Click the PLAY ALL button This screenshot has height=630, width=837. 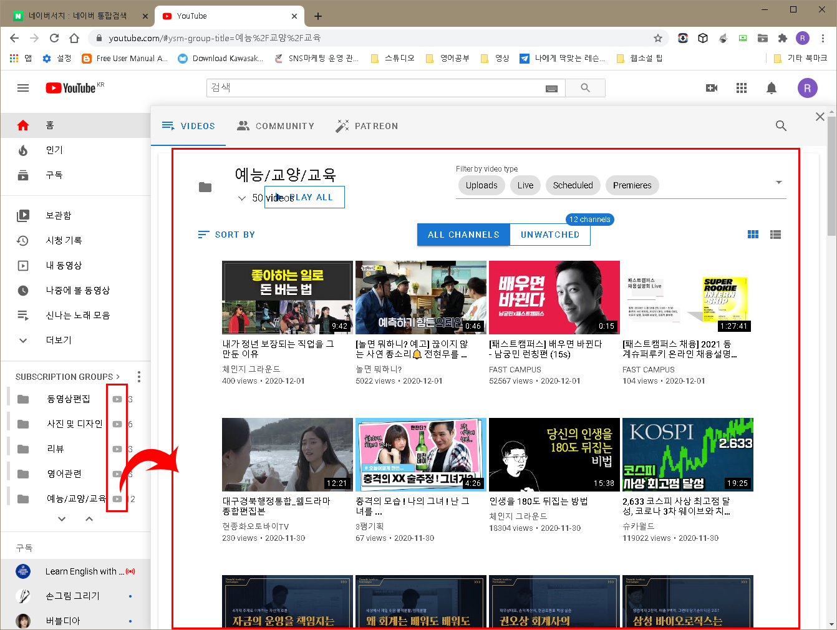304,197
